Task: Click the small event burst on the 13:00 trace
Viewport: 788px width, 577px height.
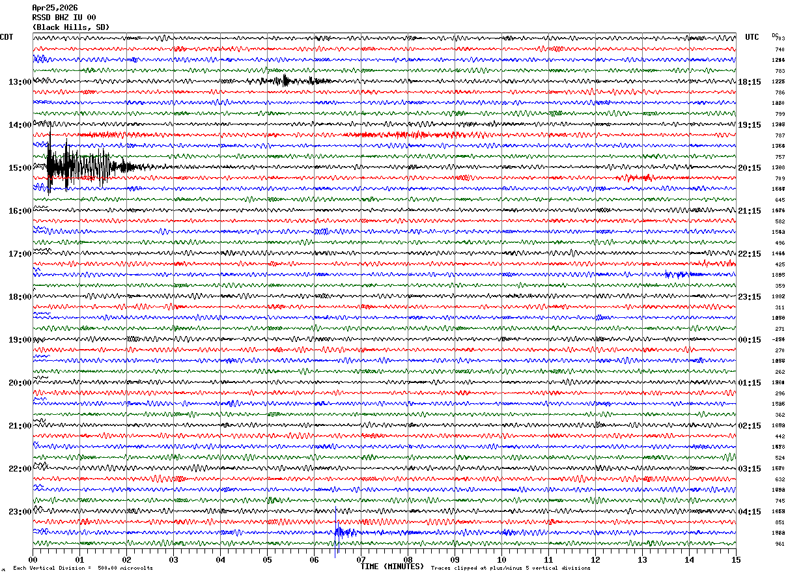Action: point(293,81)
